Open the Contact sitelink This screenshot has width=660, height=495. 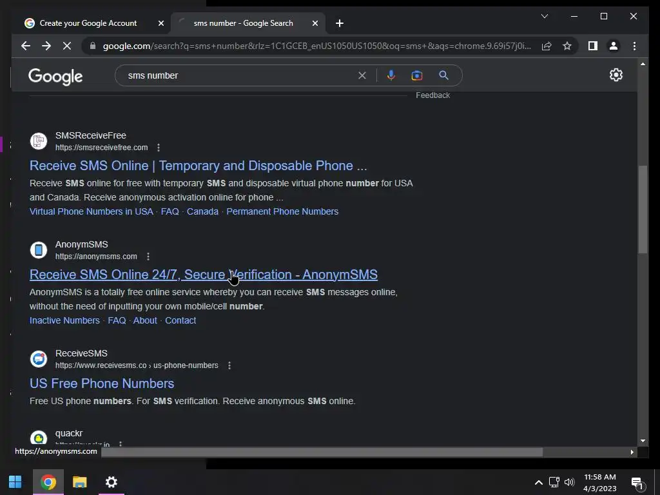(180, 320)
